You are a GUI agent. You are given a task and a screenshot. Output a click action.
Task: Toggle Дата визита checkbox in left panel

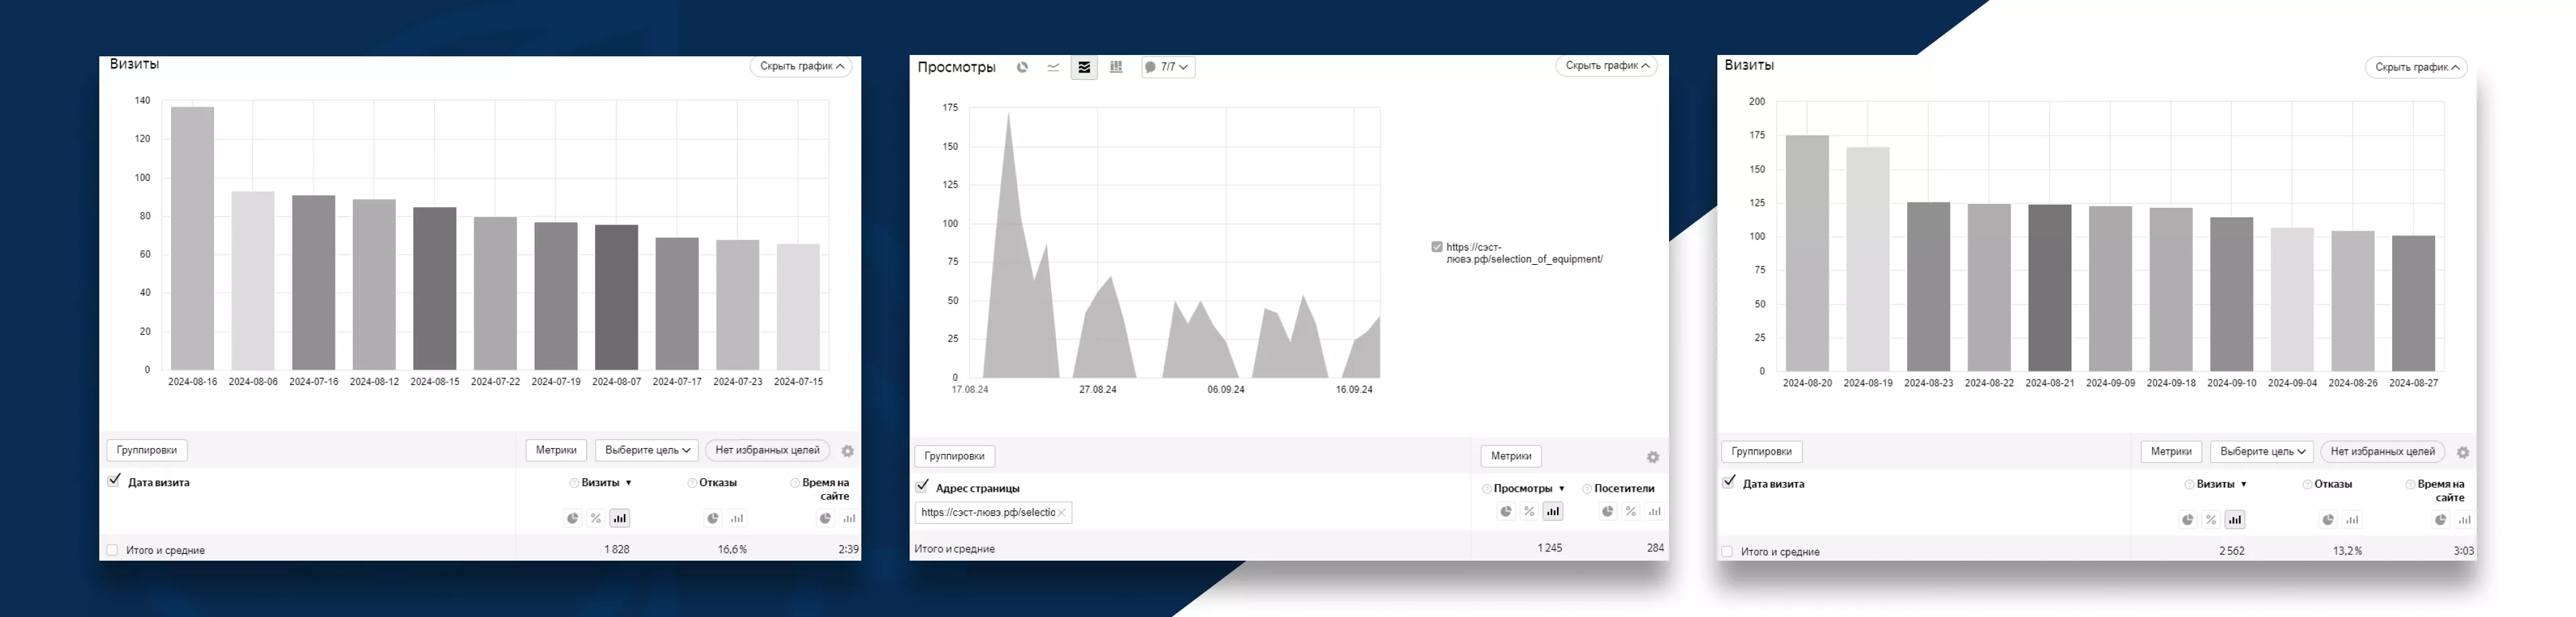pos(114,481)
